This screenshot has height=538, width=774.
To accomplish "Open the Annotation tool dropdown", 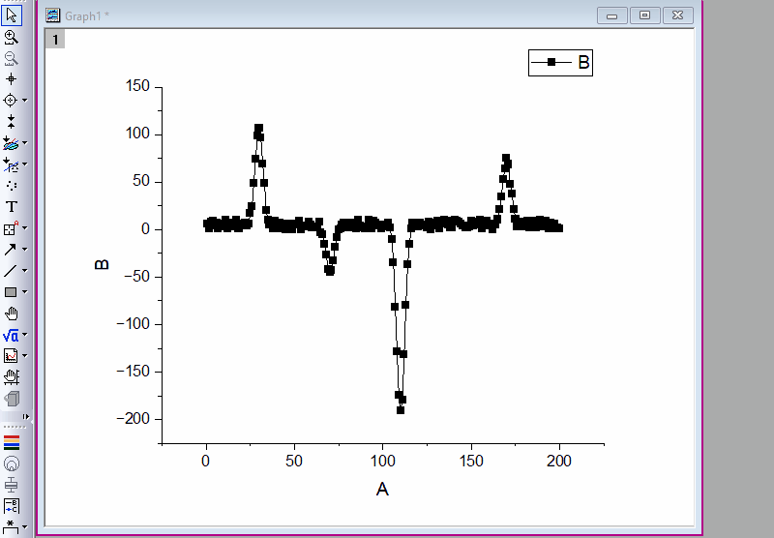I will pos(25,228).
